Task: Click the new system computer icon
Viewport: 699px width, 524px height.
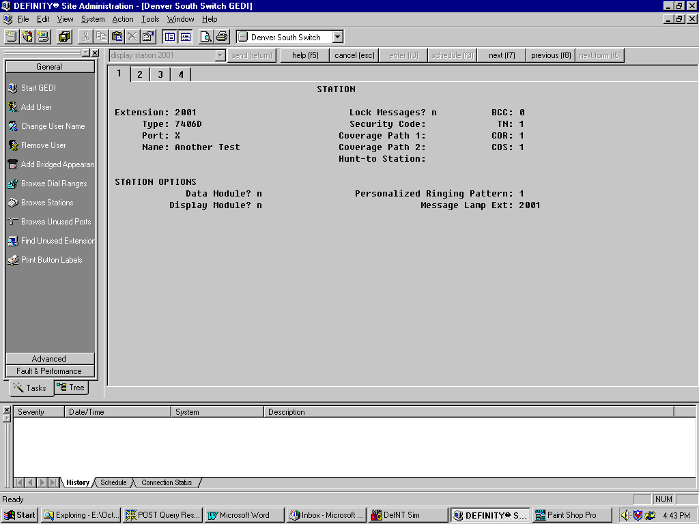Action: [43, 37]
